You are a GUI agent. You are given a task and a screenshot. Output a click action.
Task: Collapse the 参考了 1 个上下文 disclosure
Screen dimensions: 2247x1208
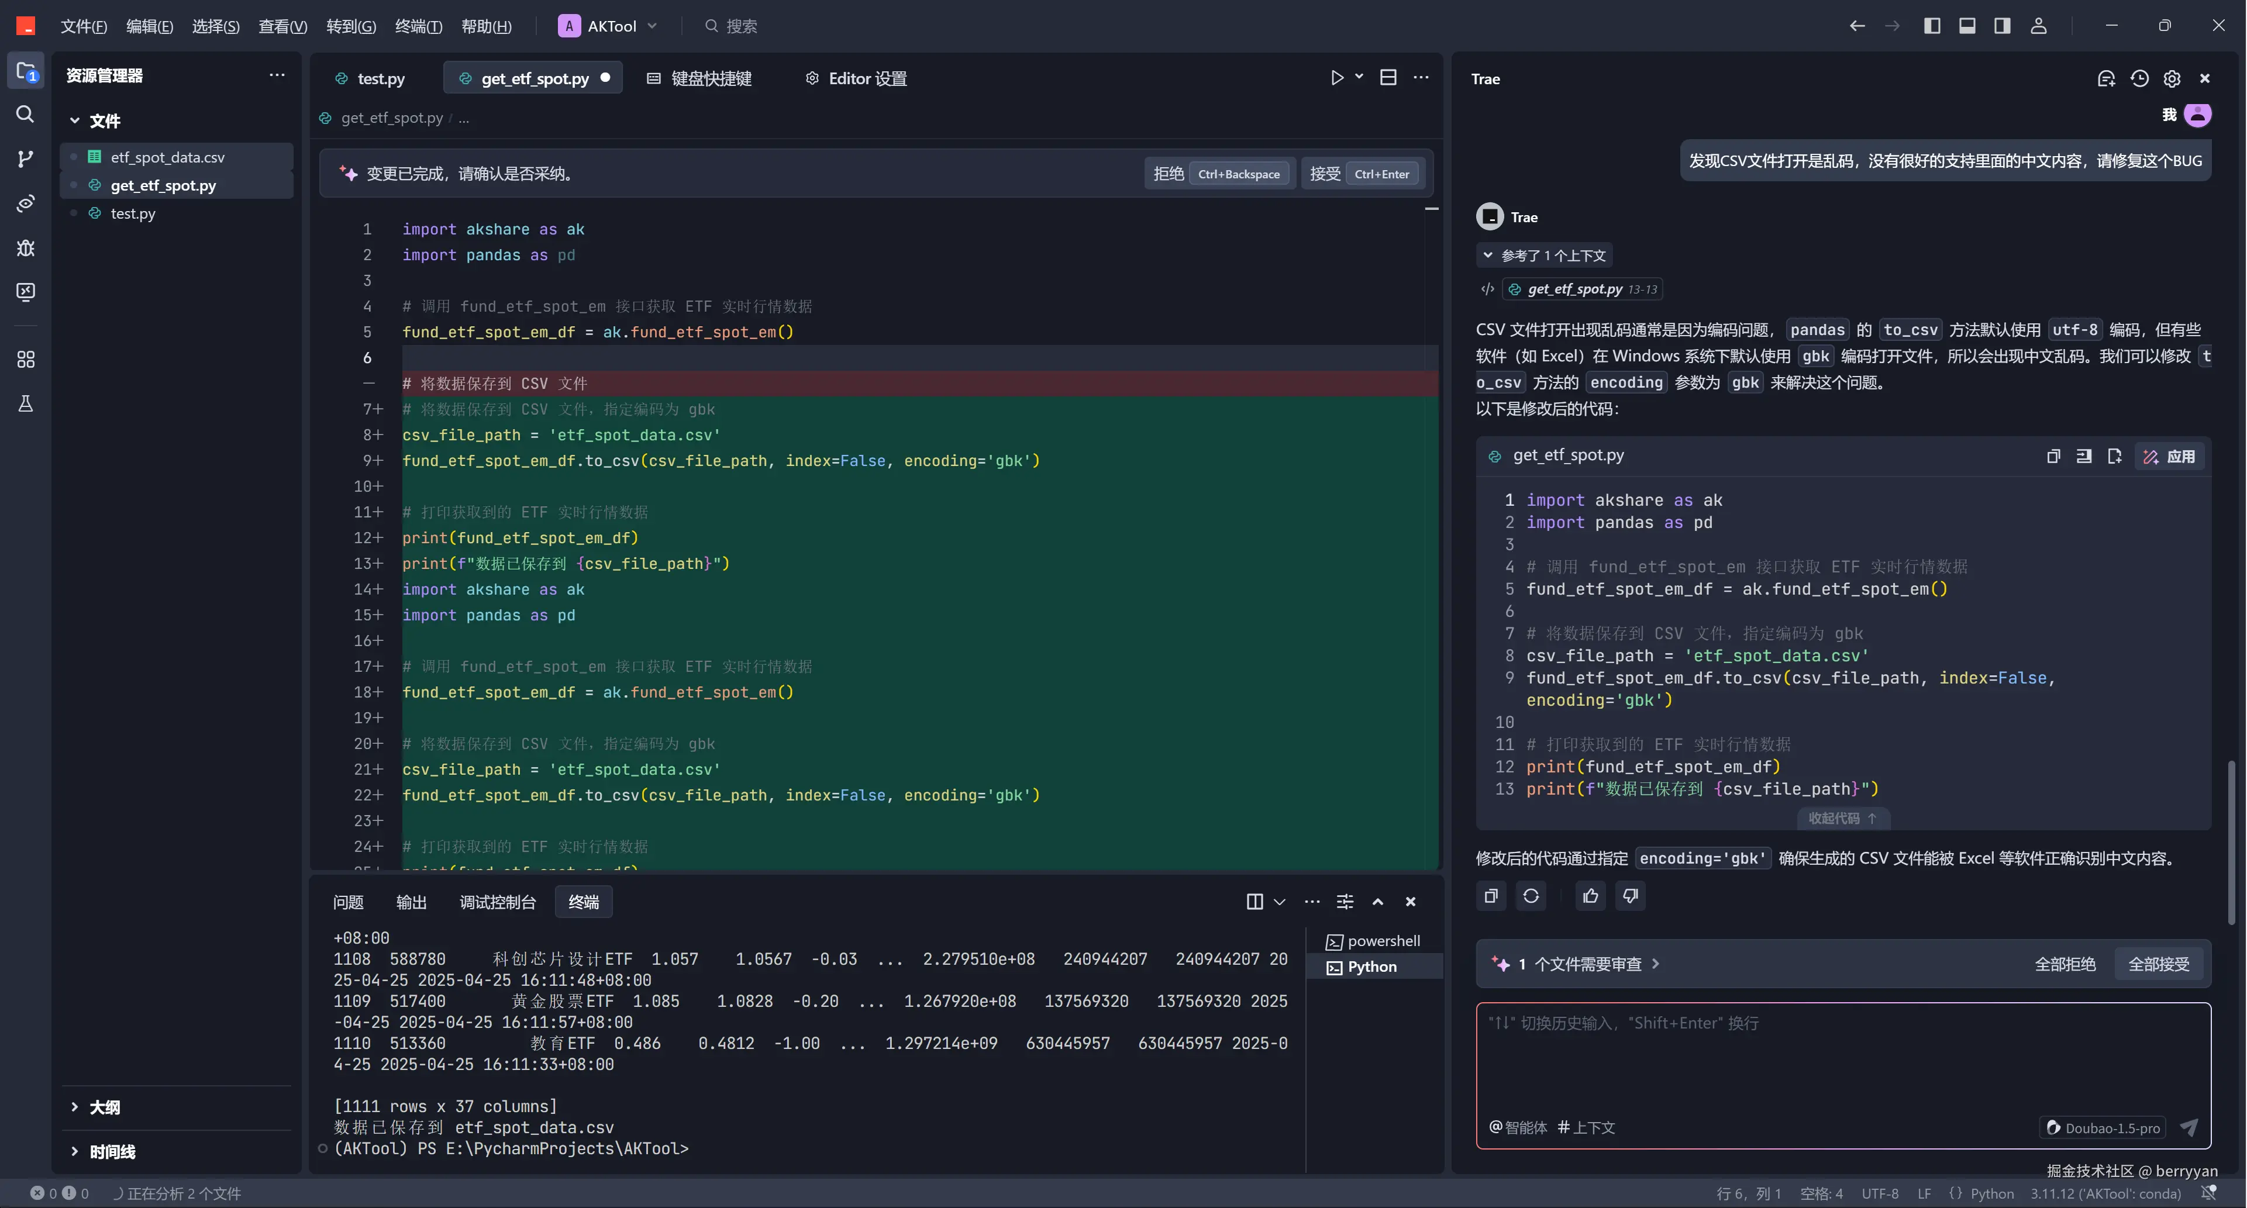(x=1545, y=256)
